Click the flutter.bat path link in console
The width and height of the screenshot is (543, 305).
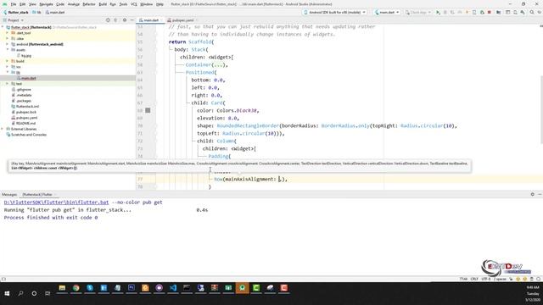56,202
